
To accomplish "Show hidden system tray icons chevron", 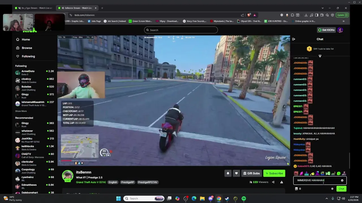I will tap(327, 198).
